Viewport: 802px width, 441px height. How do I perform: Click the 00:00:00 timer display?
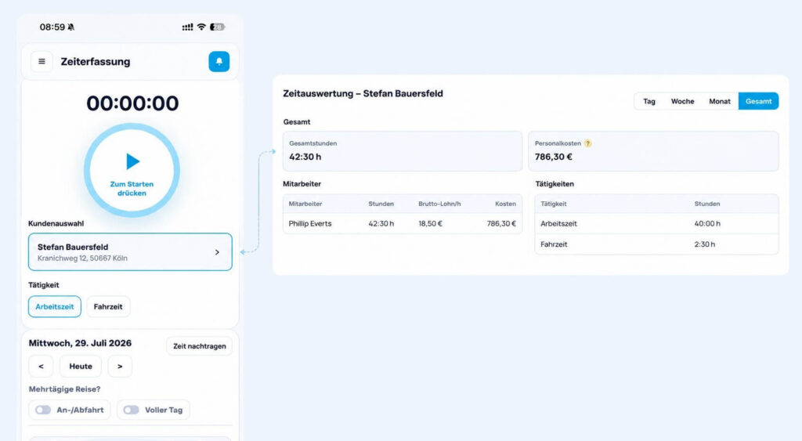132,103
